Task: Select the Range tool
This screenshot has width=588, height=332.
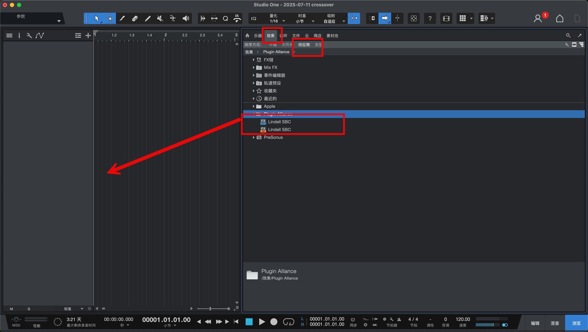Action: (109, 18)
